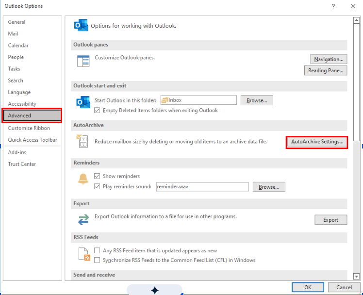The height and width of the screenshot is (295, 363).
Task: Open the Tasks options category
Action: pos(33,69)
